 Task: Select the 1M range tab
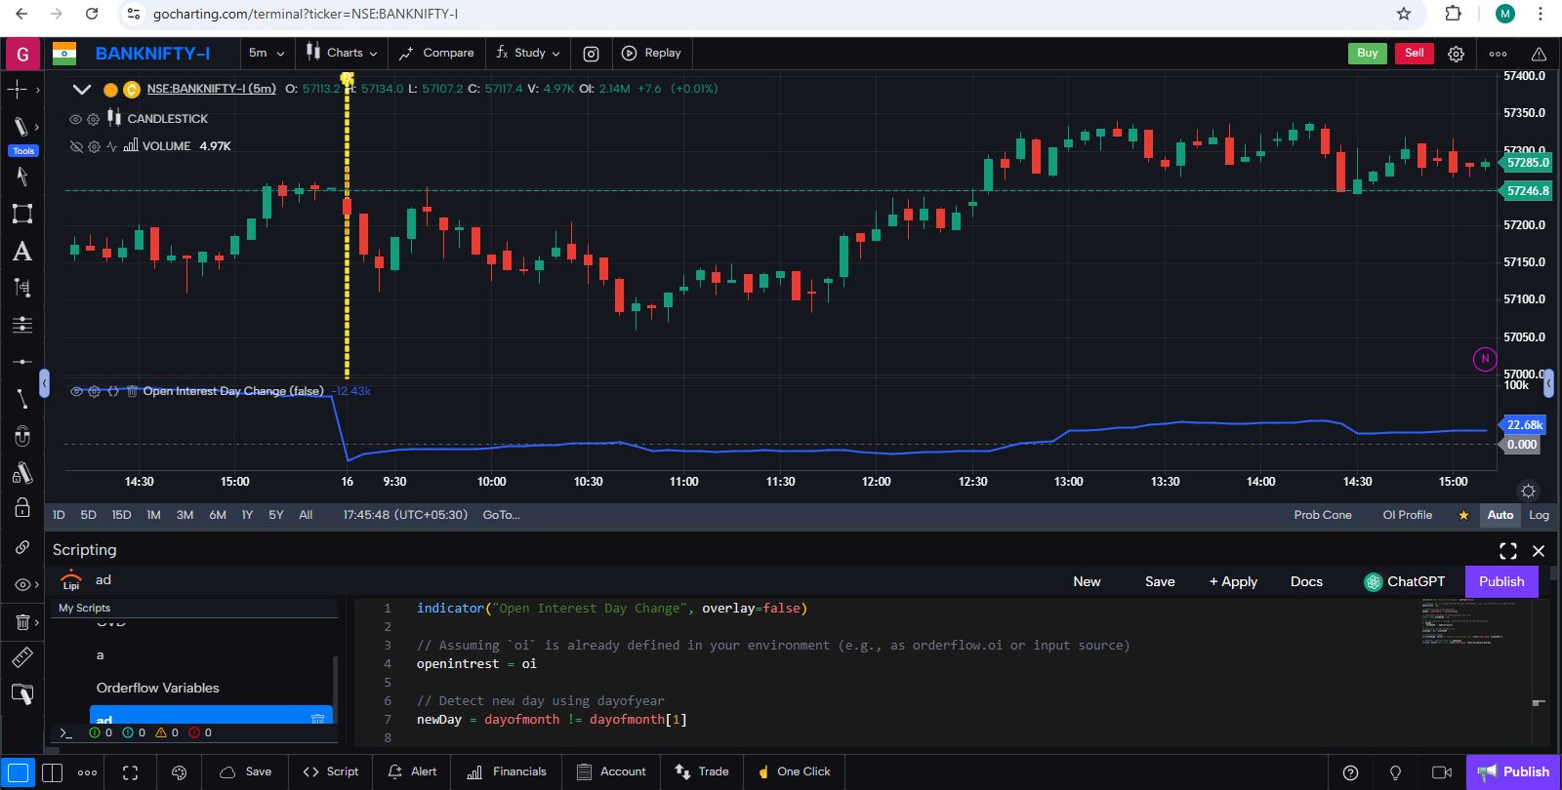click(153, 515)
